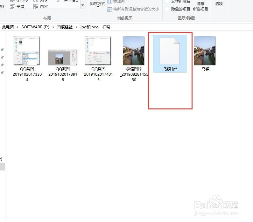Open the 排序方式 sort by dropdown
Viewport: 253px width, 222px height.
[x=98, y=4]
